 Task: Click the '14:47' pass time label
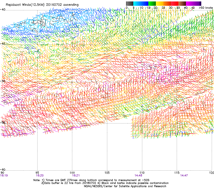(x=184, y=176)
